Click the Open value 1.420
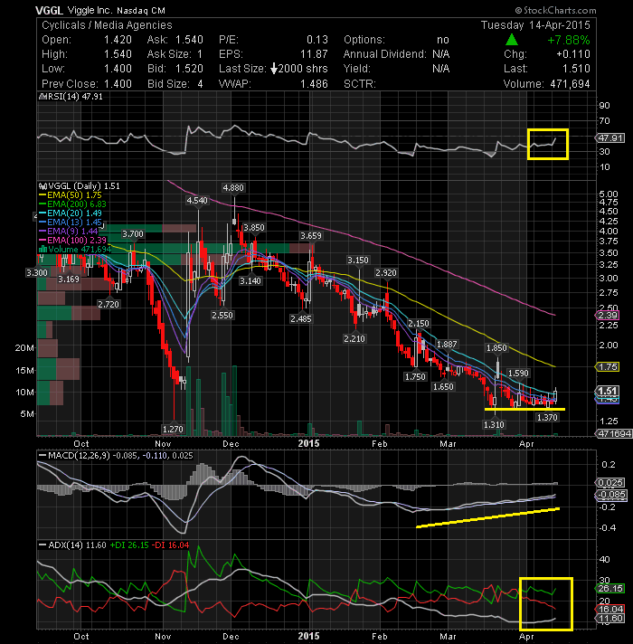This screenshot has height=644, width=633. click(x=118, y=40)
